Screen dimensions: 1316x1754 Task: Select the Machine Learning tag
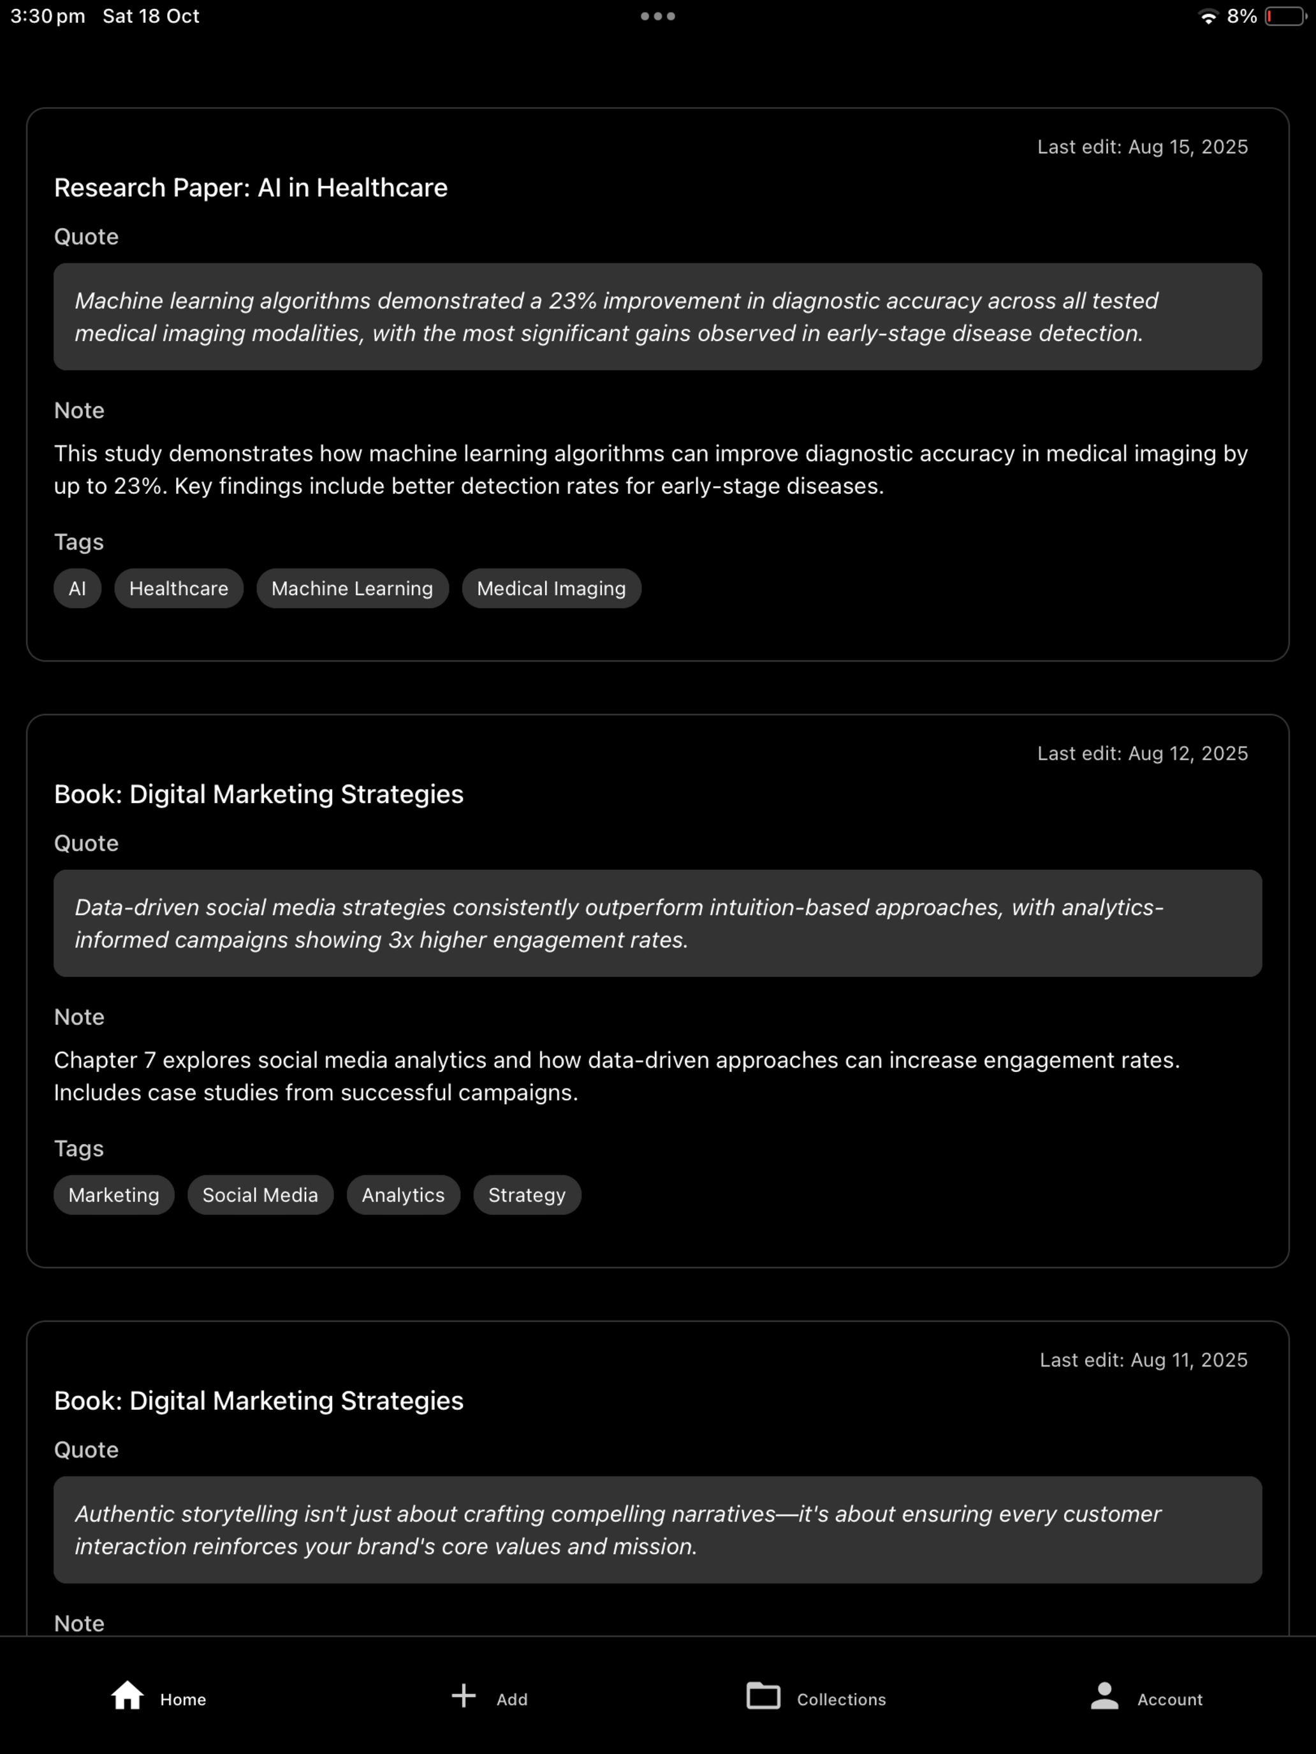click(x=352, y=588)
